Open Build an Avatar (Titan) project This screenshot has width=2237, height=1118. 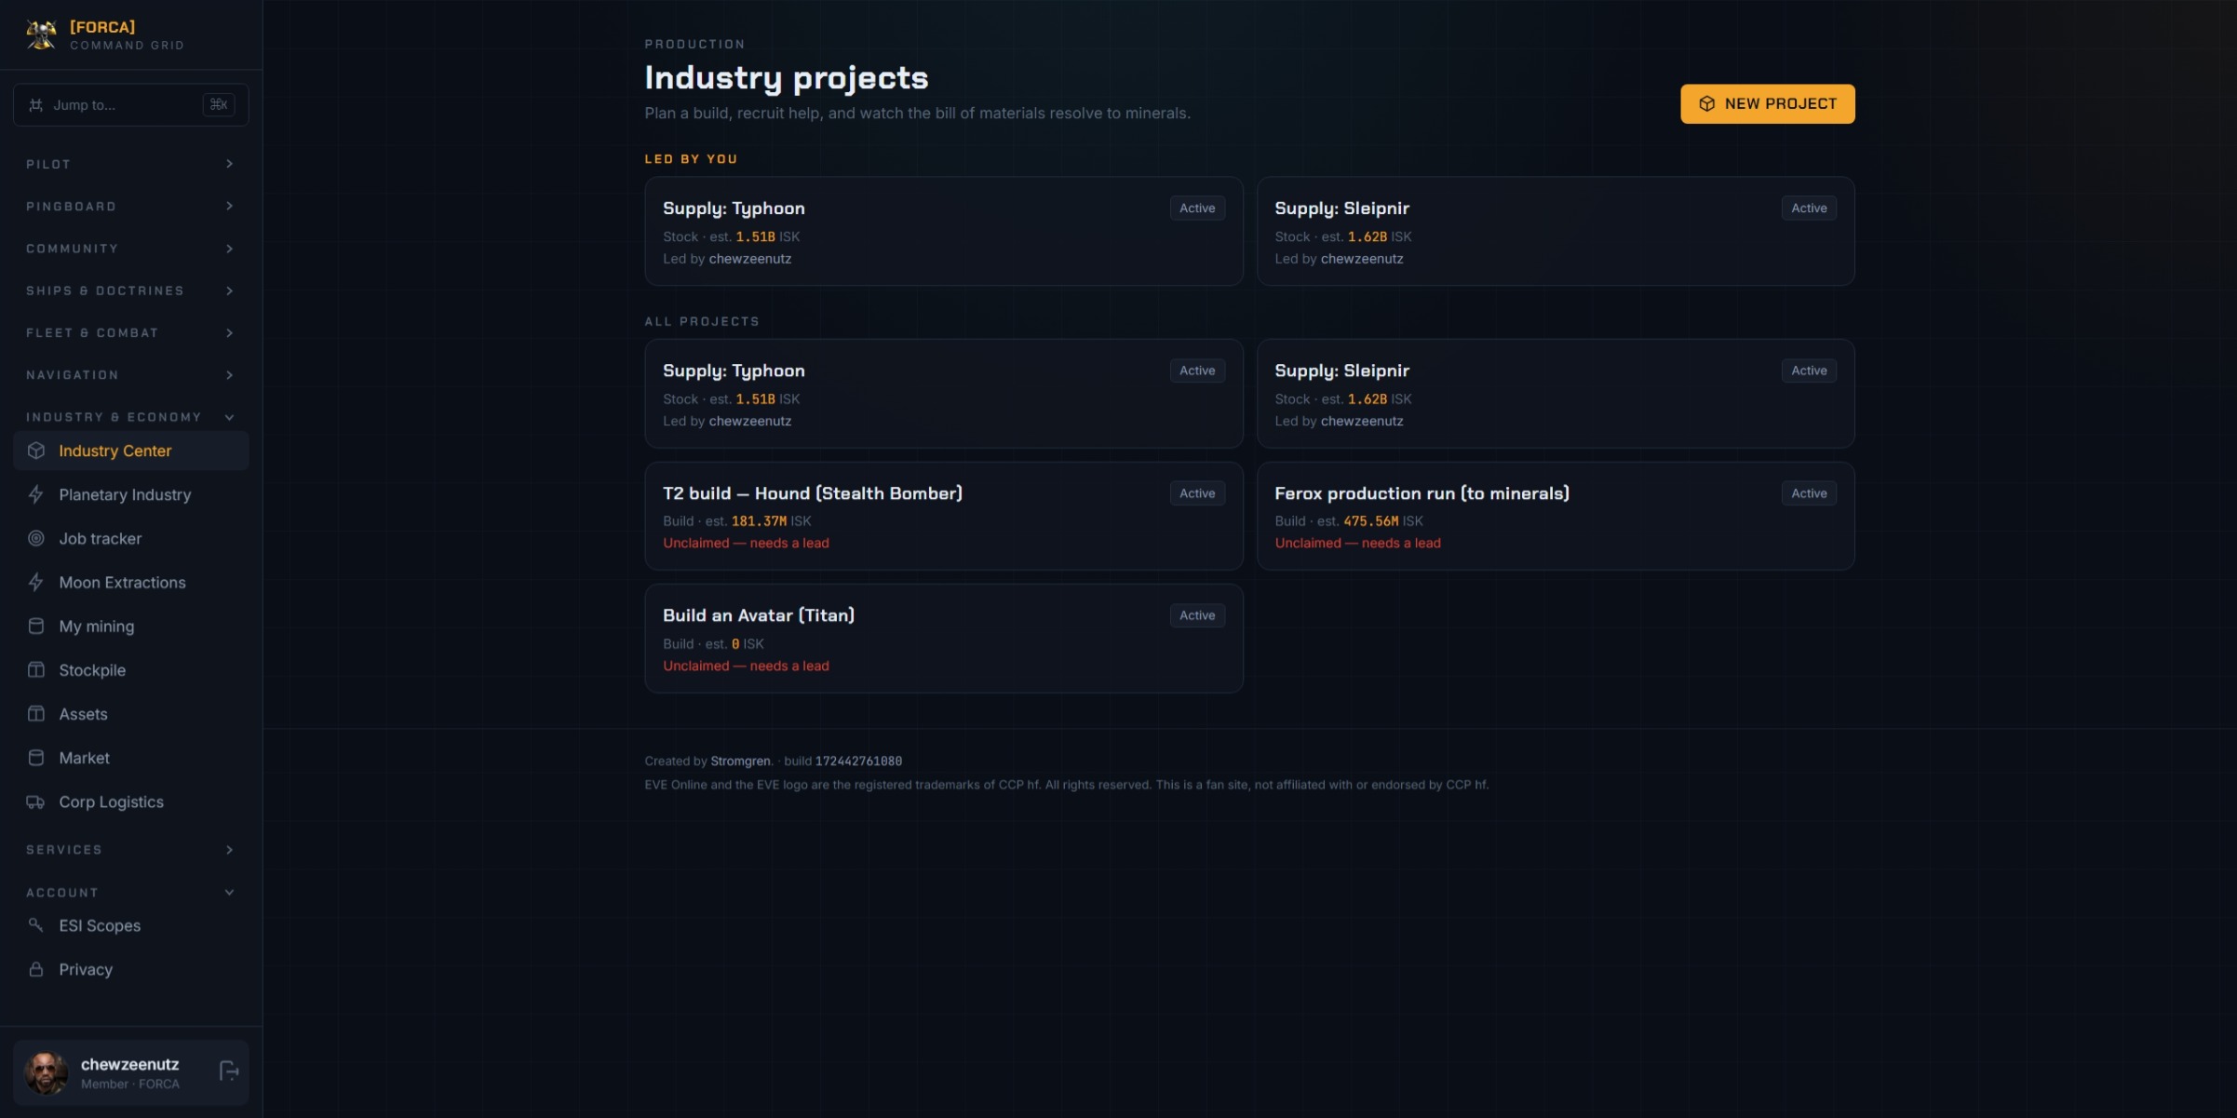[943, 638]
